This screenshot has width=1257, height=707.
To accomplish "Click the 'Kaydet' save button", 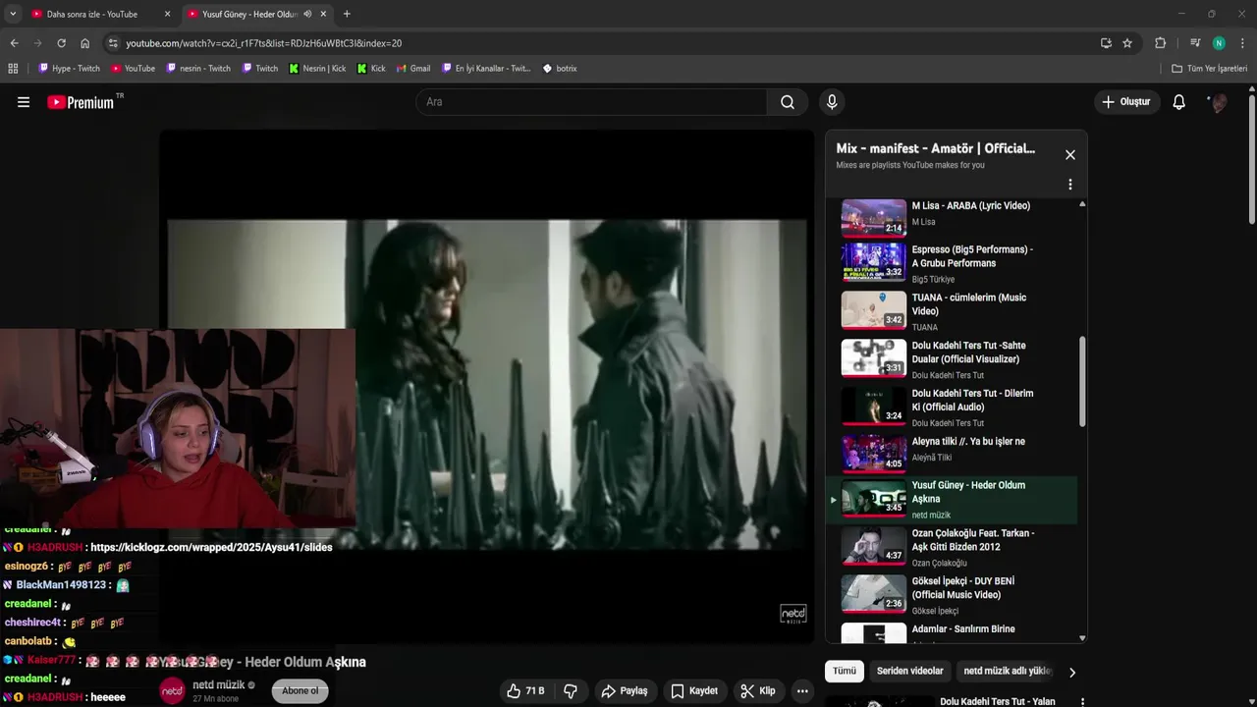I will [694, 691].
